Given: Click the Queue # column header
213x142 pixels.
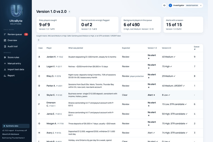Looking at the screenshot, I should click(x=197, y=48).
